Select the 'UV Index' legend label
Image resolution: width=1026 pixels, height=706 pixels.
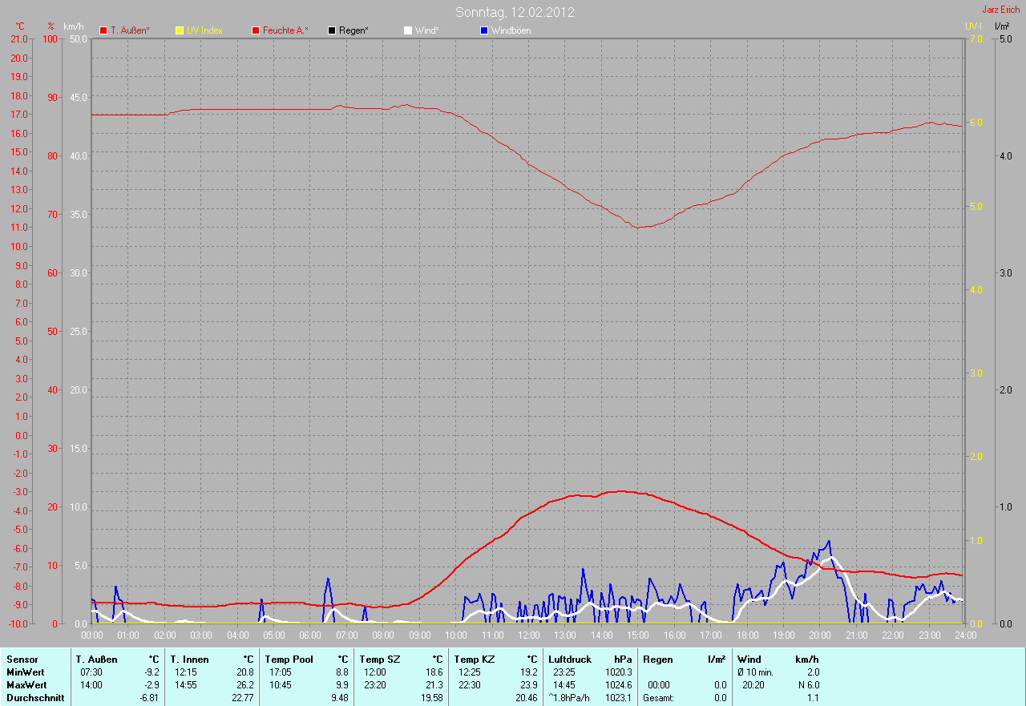[x=204, y=30]
